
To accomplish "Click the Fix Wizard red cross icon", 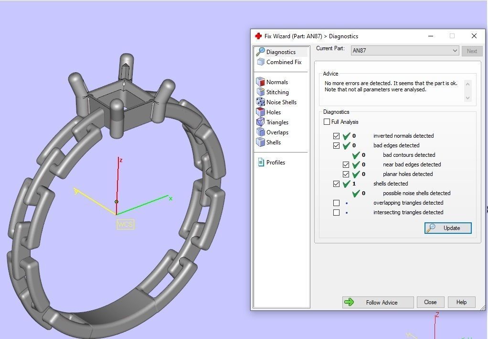I will 258,36.
